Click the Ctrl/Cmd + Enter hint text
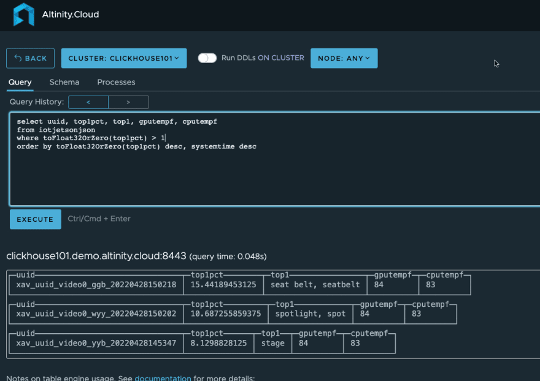Image resolution: width=540 pixels, height=381 pixels. (99, 219)
